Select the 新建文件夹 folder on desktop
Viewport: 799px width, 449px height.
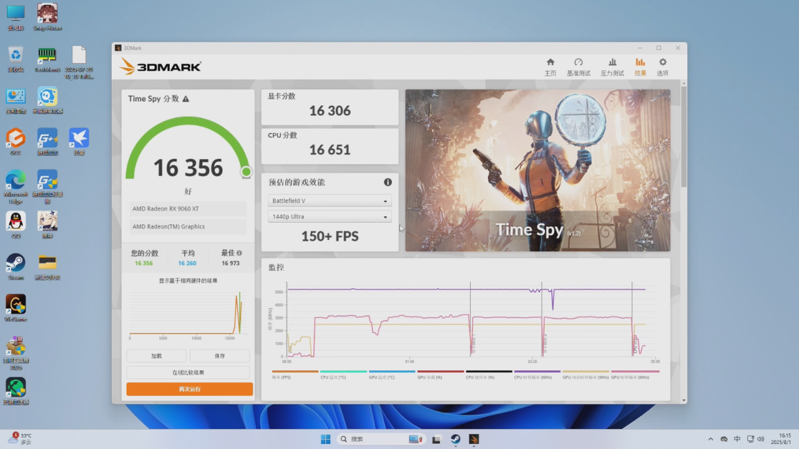coord(47,266)
